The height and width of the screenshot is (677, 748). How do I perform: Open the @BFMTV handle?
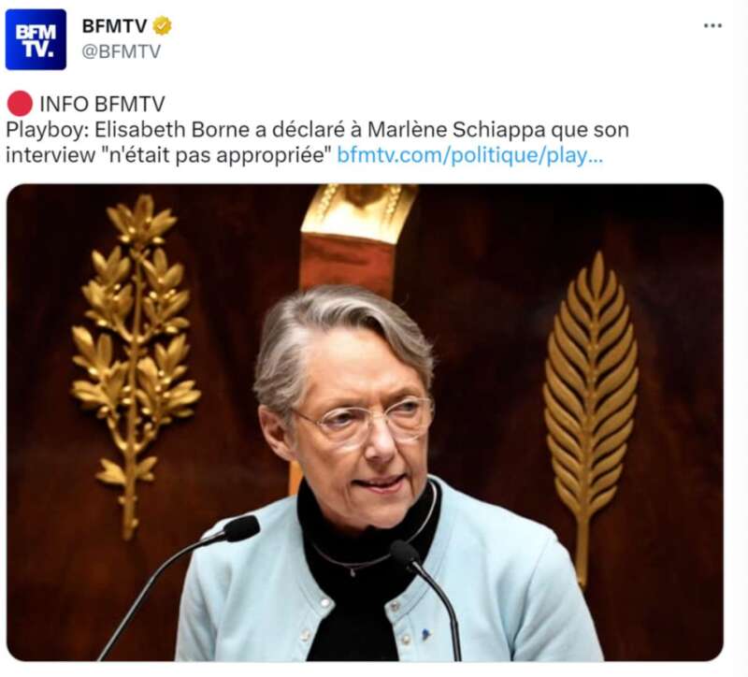[x=122, y=51]
